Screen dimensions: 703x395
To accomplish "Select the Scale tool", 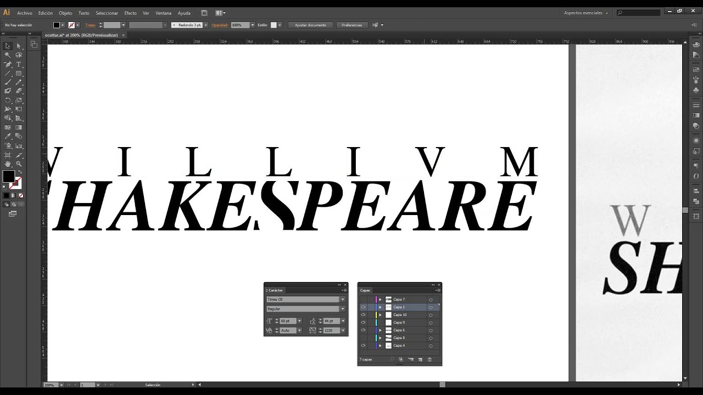I will [x=19, y=100].
